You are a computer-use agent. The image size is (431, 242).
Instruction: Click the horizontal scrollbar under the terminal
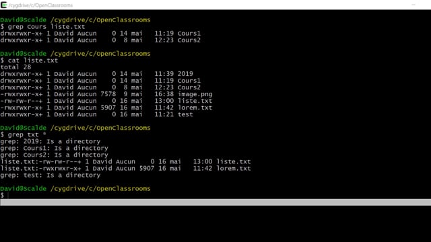215,202
